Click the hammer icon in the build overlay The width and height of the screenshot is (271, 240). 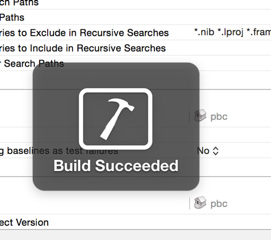115,119
